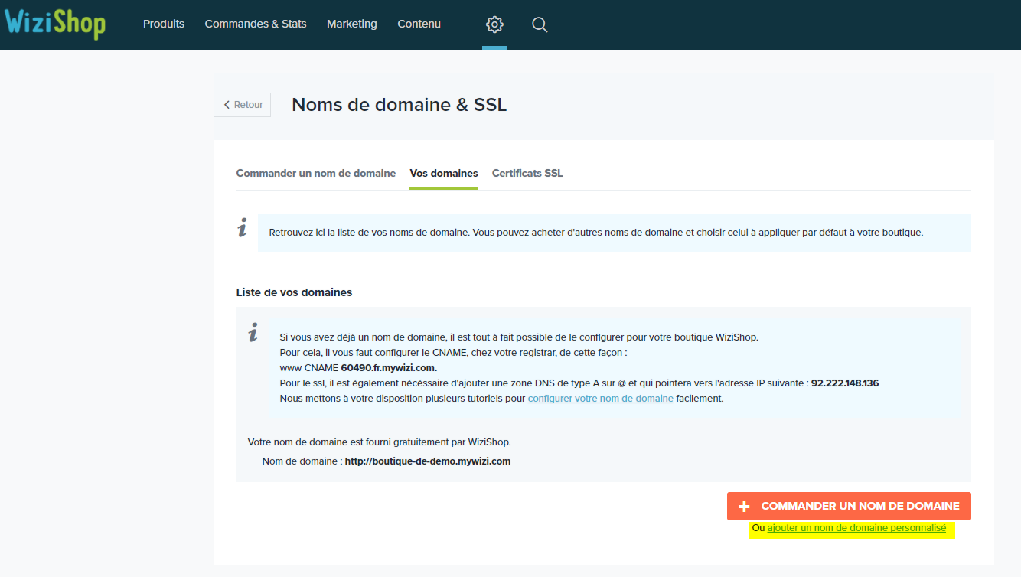
Task: Switch to the Certificats SSL tab
Action: click(527, 173)
